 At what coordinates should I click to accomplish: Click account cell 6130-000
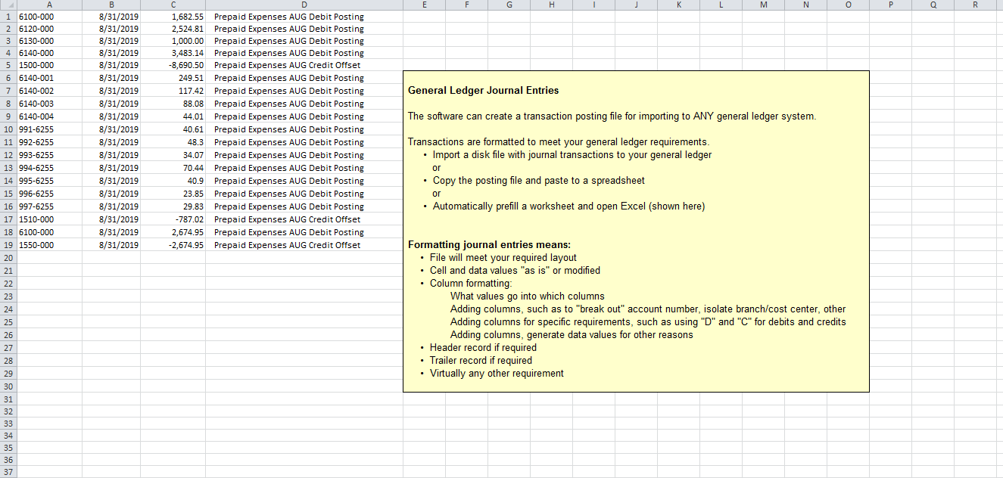(49, 41)
